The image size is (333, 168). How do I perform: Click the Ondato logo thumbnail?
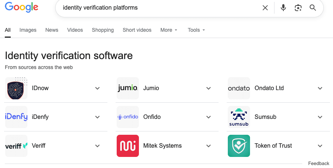[239, 88]
